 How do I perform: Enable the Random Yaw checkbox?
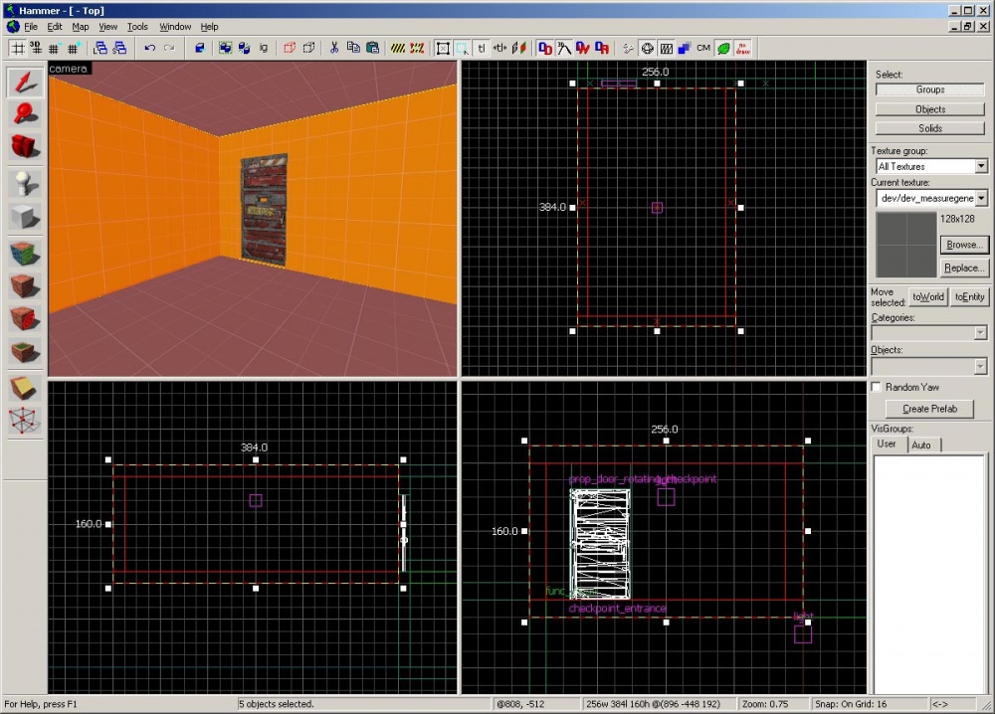click(877, 387)
